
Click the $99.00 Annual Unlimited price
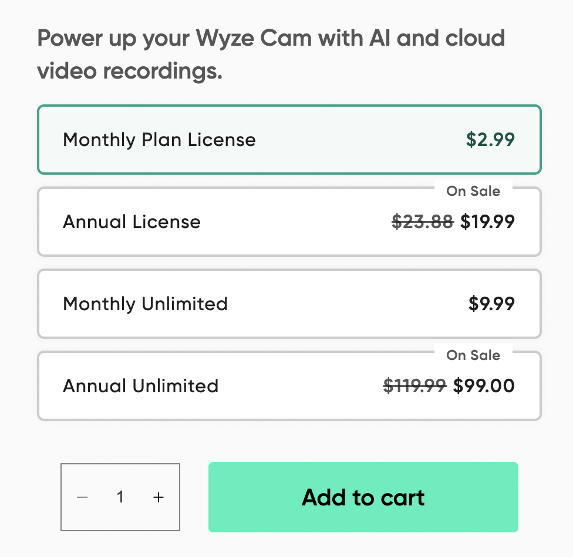484,386
